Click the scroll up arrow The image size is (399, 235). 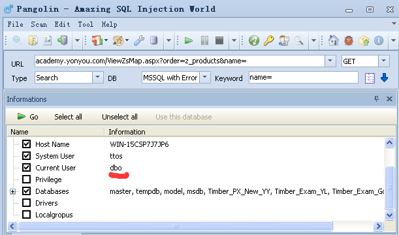pyautogui.click(x=390, y=143)
